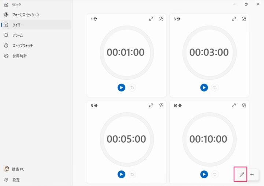Add a new timer with plus button

[252, 175]
